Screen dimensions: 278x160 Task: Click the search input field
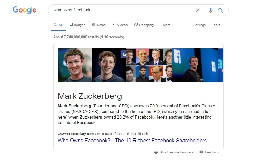(122, 10)
